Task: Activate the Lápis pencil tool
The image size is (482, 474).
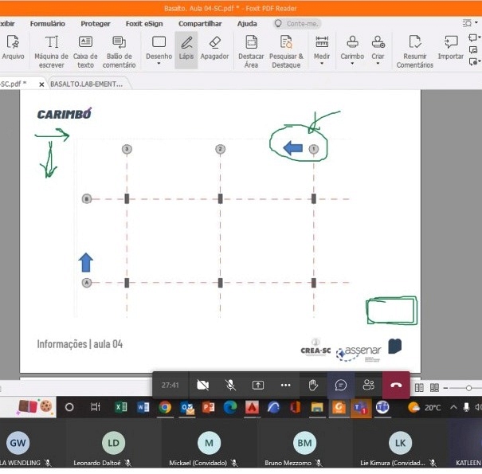Action: (x=186, y=49)
